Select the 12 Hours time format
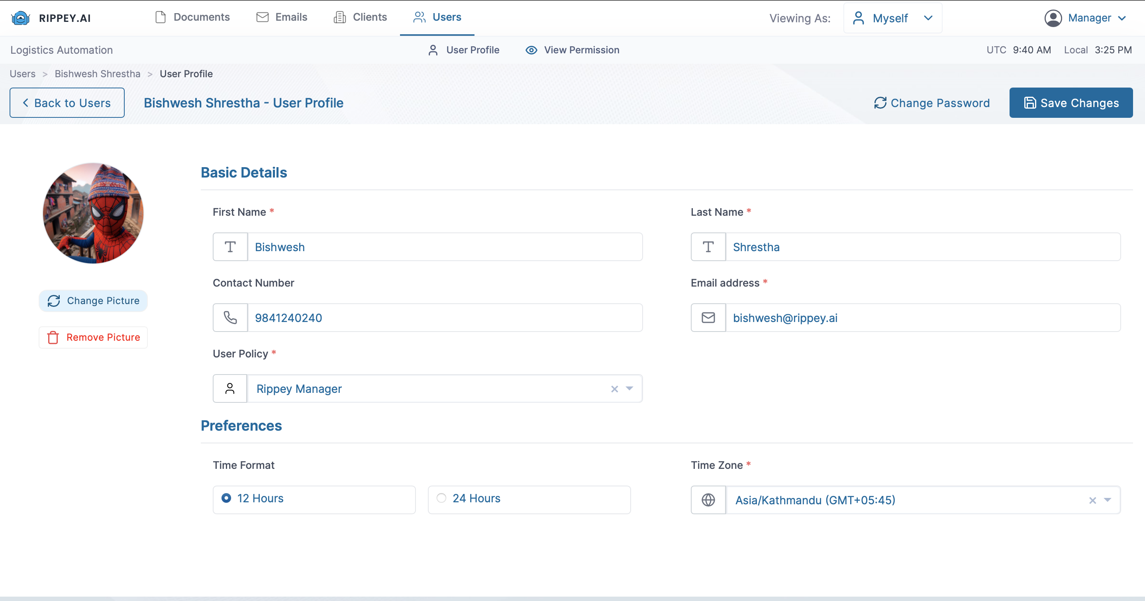1145x601 pixels. click(x=226, y=498)
